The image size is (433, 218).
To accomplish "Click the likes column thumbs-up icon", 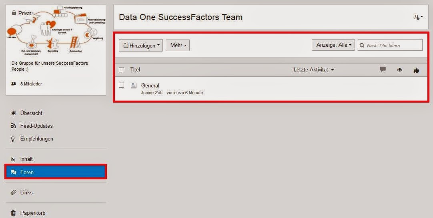I will click(416, 70).
